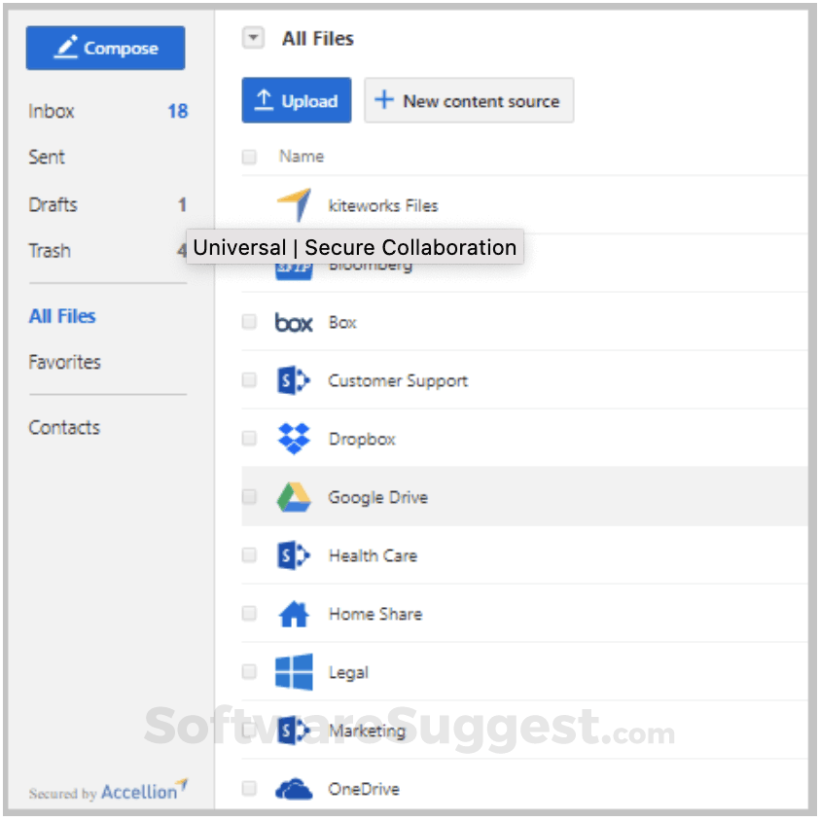Click the Legal Windows logo icon
The width and height of the screenshot is (819, 821).
click(294, 672)
